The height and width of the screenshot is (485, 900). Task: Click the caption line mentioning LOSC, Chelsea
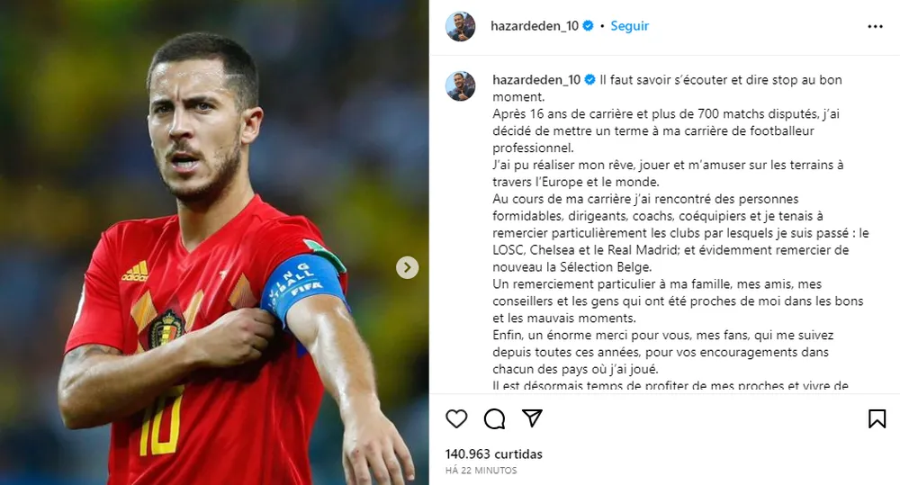coord(670,250)
